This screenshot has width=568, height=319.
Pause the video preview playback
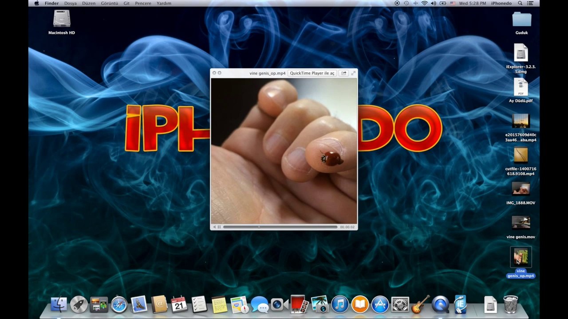[219, 227]
